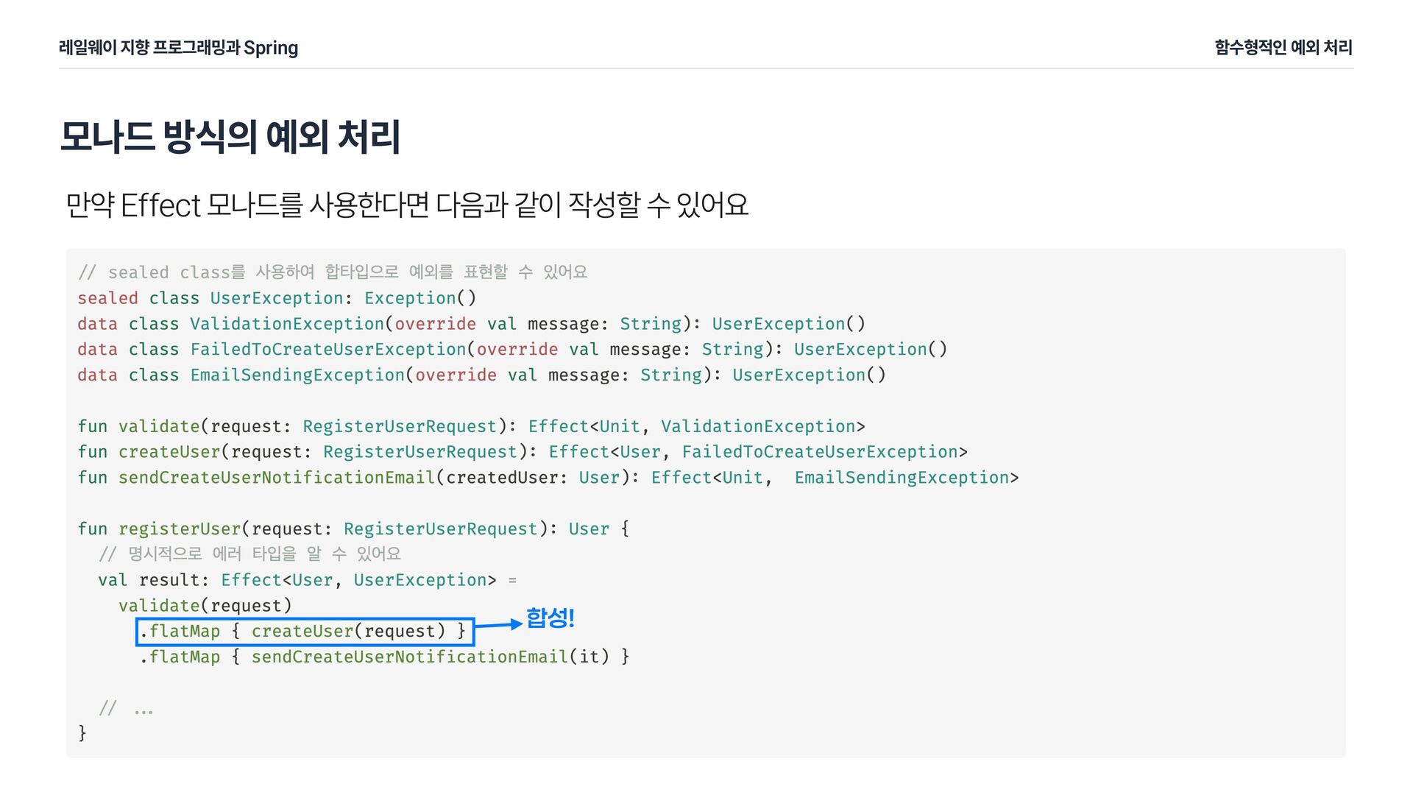Click the line 'sealed class UserException: Exception()'

tap(277, 298)
